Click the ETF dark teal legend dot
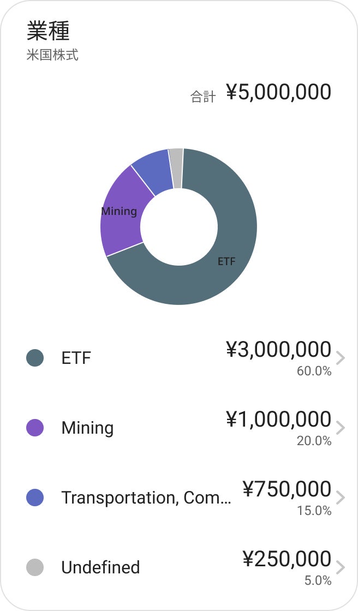Viewport: 358px width, 611px height. [35, 358]
